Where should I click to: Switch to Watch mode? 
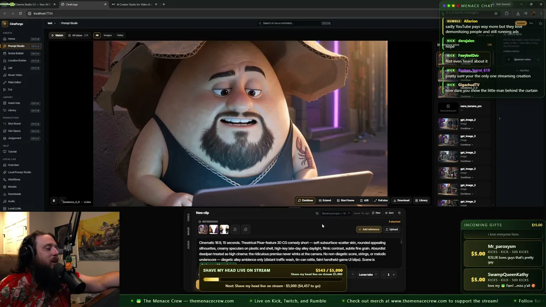coord(57,35)
